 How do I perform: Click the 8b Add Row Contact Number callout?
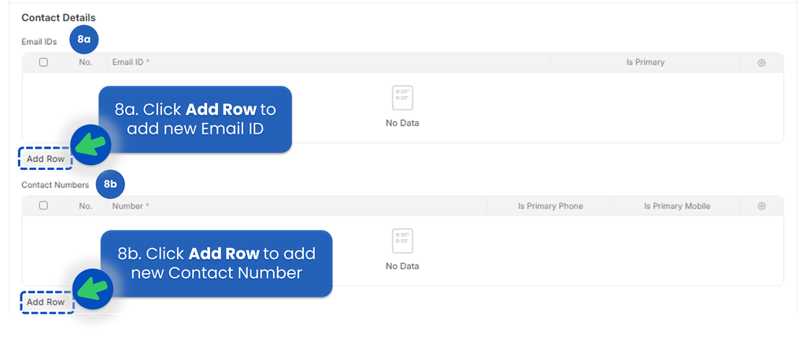coord(216,263)
